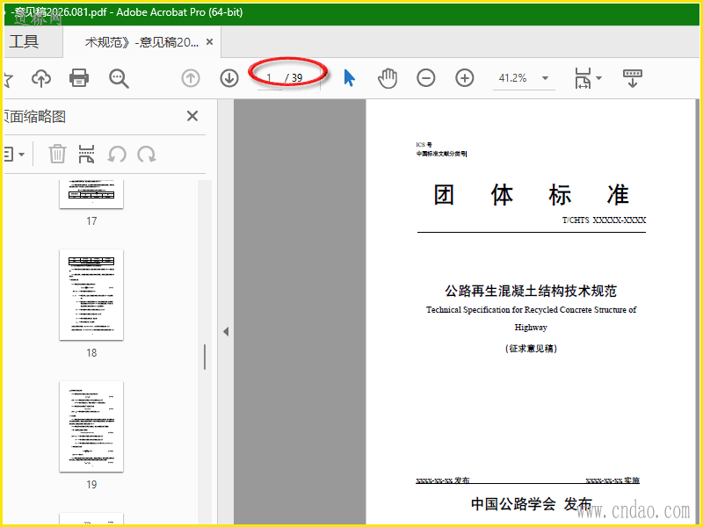Click the page label 18
This screenshot has width=703, height=527.
[91, 353]
